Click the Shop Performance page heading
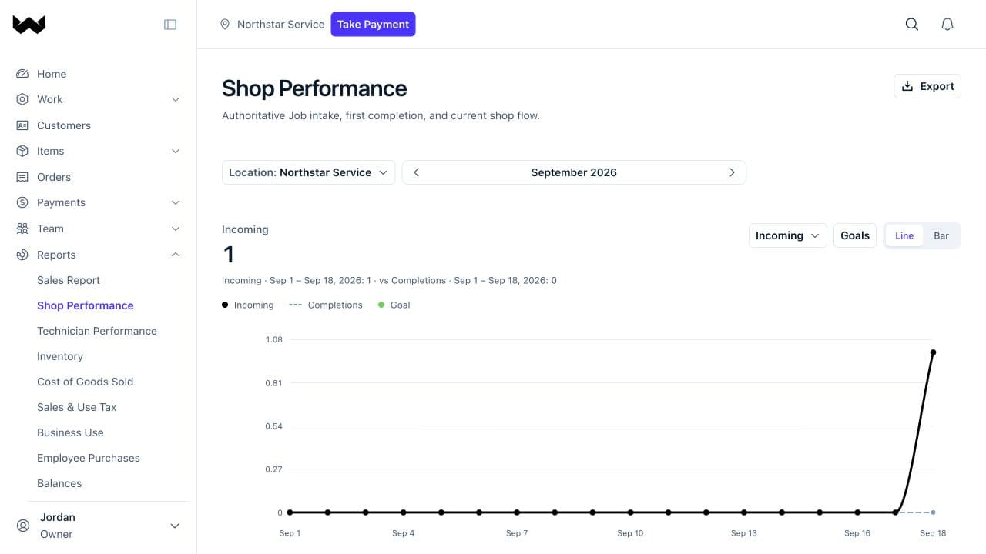Viewport: 986px width, 554px height. click(314, 88)
